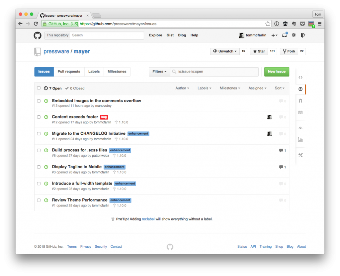Click the colored extension icon with green badge
This screenshot has height=276, width=340.
tap(311, 24)
